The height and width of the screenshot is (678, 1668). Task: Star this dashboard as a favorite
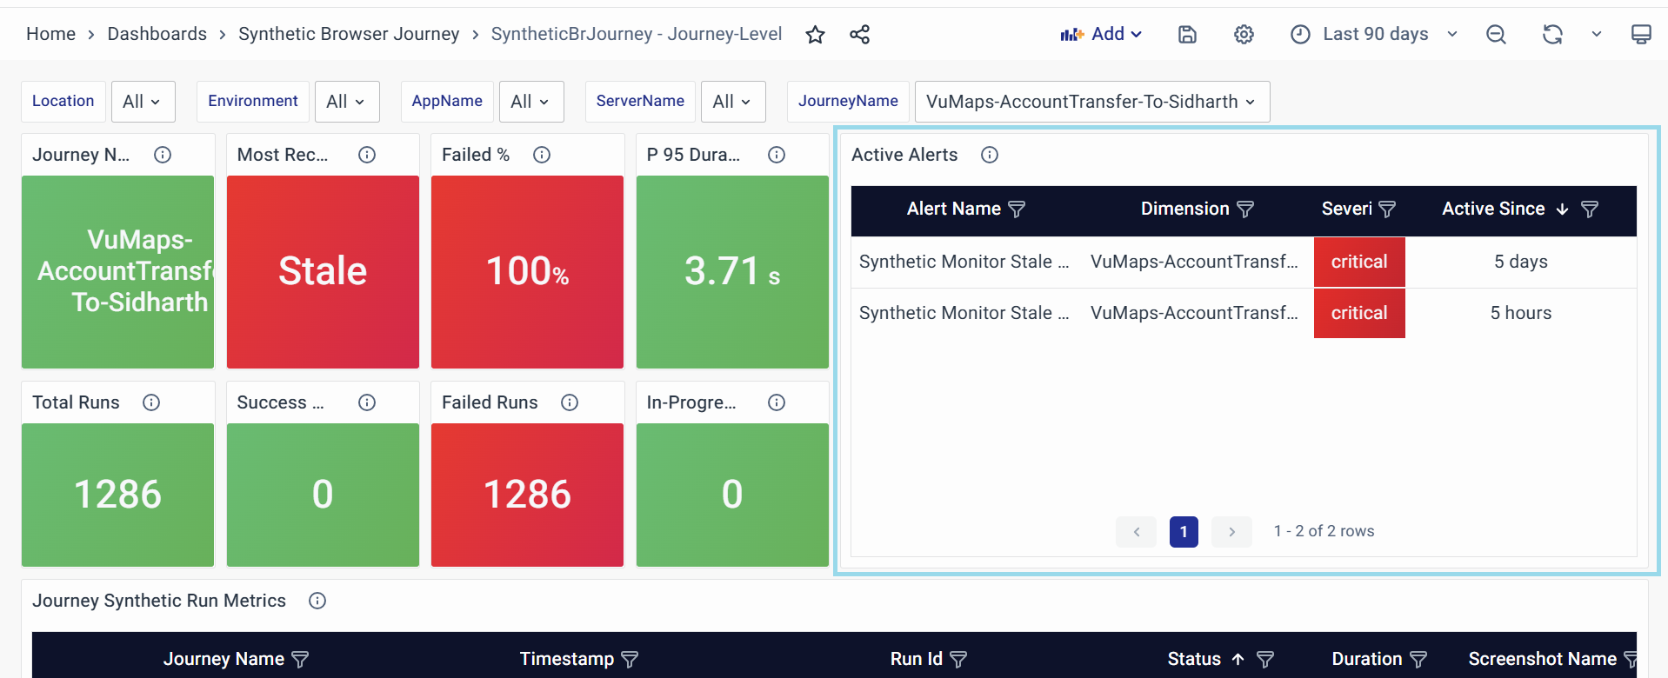click(815, 35)
